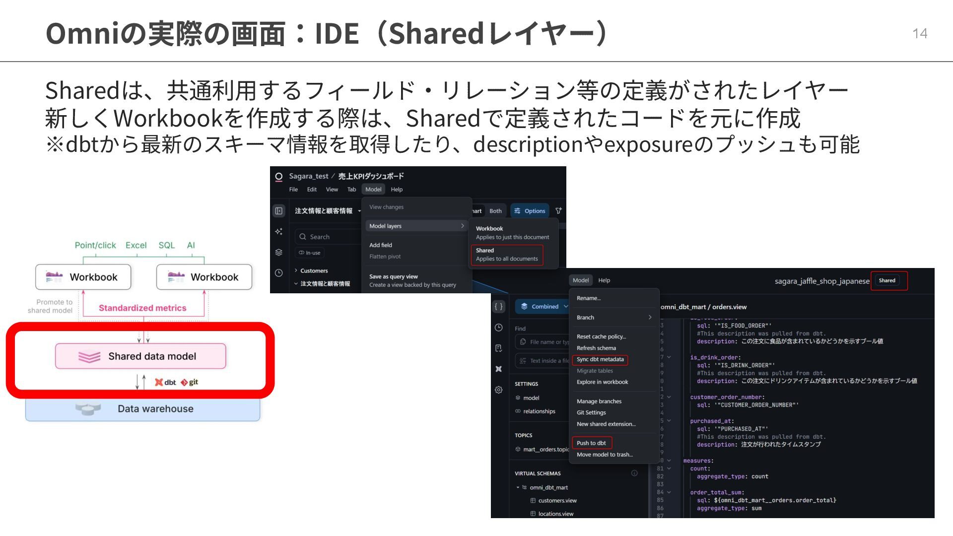The height and width of the screenshot is (536, 953).
Task: Click the dbt X icon in IDE sidebar
Action: click(499, 369)
